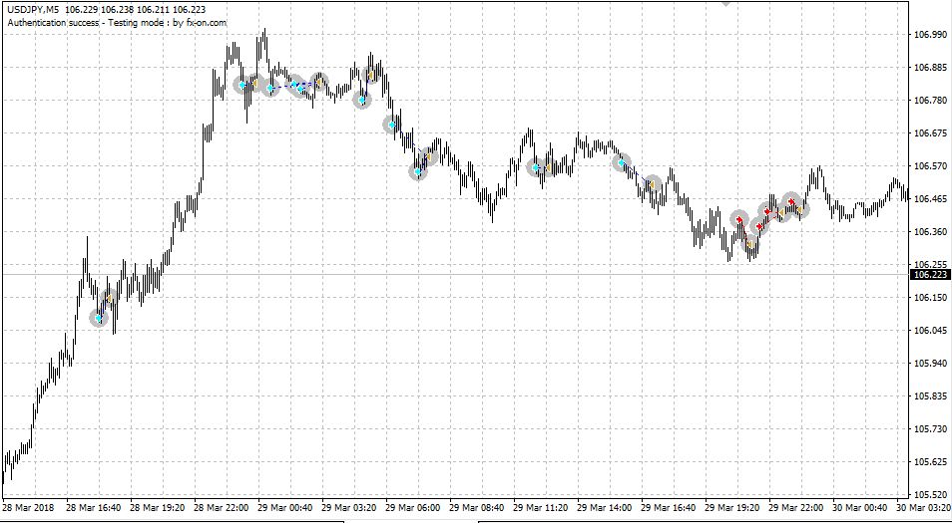This screenshot has height=523, width=952.
Task: Click the 106.990 label on the price scale
Action: (x=928, y=35)
